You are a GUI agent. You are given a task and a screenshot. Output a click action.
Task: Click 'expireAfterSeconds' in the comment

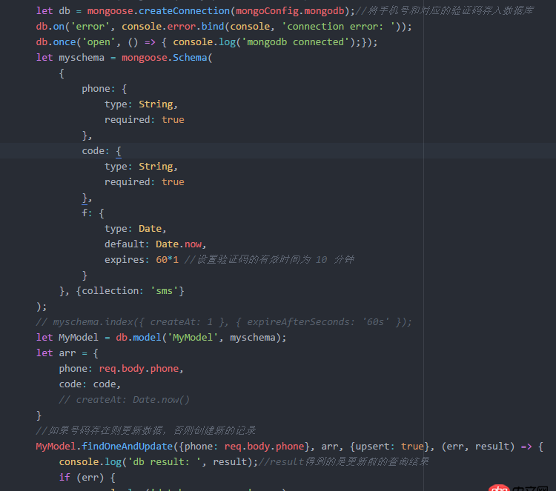(x=298, y=322)
